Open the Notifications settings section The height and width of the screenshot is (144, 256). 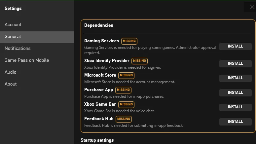(x=37, y=48)
